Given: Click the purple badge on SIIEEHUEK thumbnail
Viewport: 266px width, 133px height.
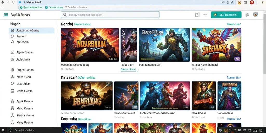Looking at the screenshot, I should (237, 59).
